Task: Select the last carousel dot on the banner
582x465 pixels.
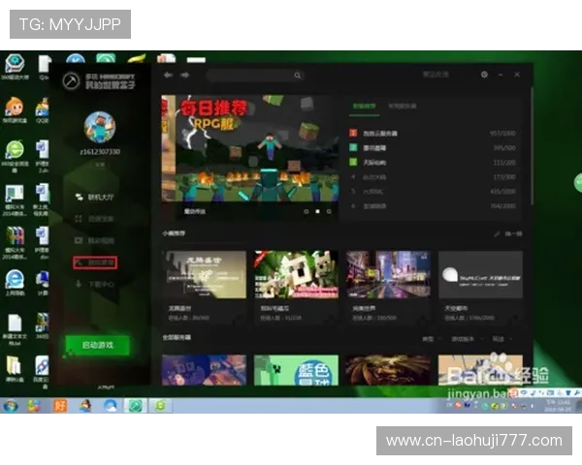Action: point(329,211)
